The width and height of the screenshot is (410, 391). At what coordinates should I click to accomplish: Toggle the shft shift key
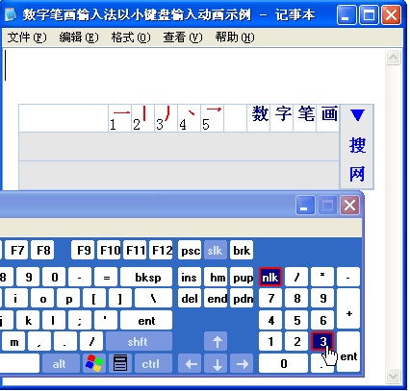pyautogui.click(x=139, y=341)
